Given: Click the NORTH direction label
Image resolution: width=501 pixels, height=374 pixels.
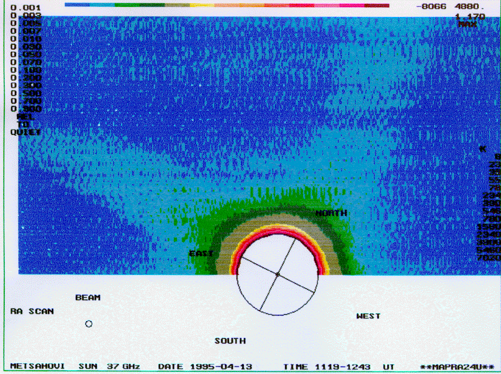Looking at the screenshot, I should (x=331, y=213).
